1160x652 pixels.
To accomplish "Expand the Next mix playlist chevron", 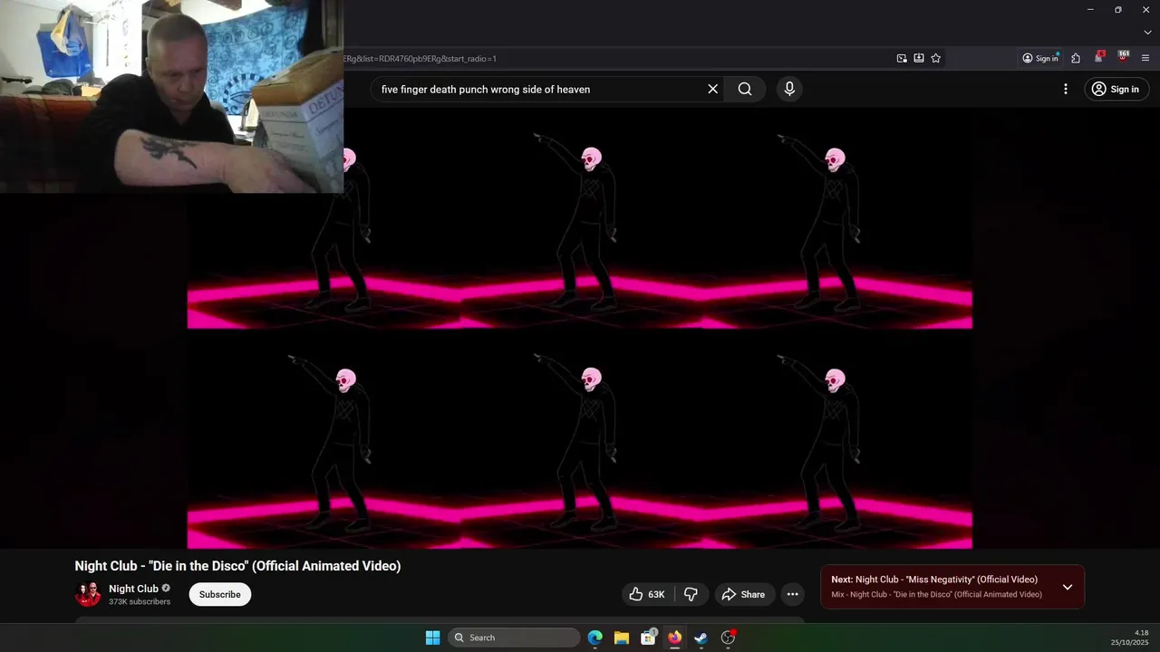I will pos(1068,587).
